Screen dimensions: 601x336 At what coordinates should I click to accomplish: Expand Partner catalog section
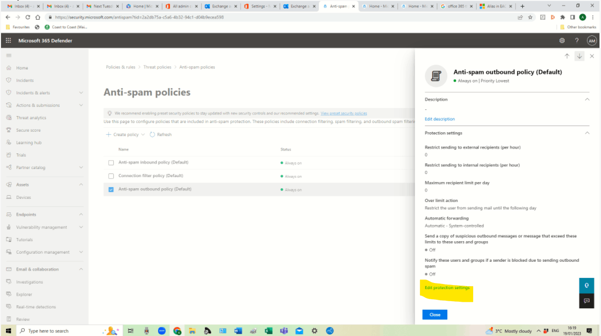coord(81,167)
